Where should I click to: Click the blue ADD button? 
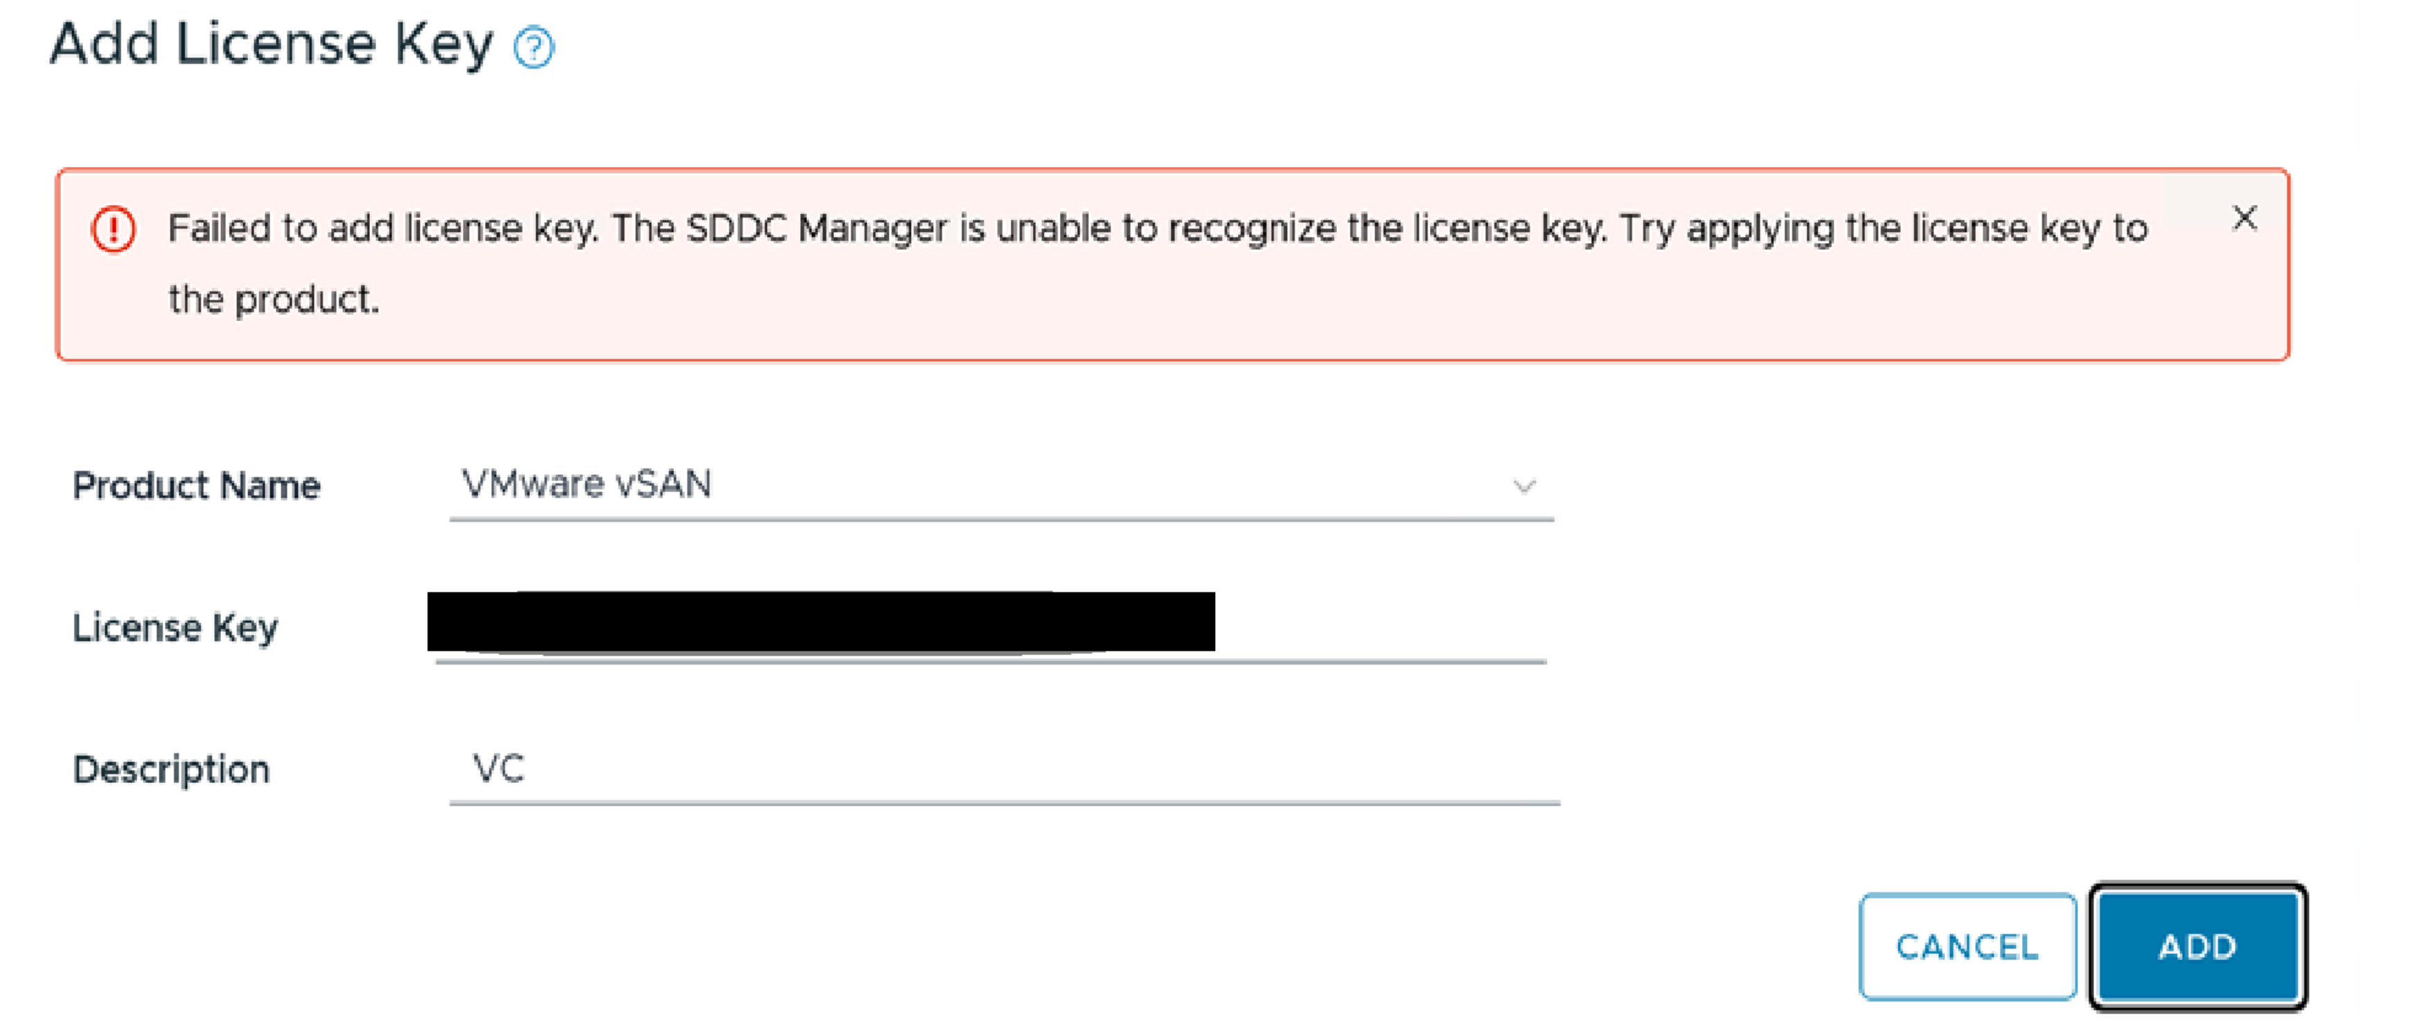click(2198, 946)
